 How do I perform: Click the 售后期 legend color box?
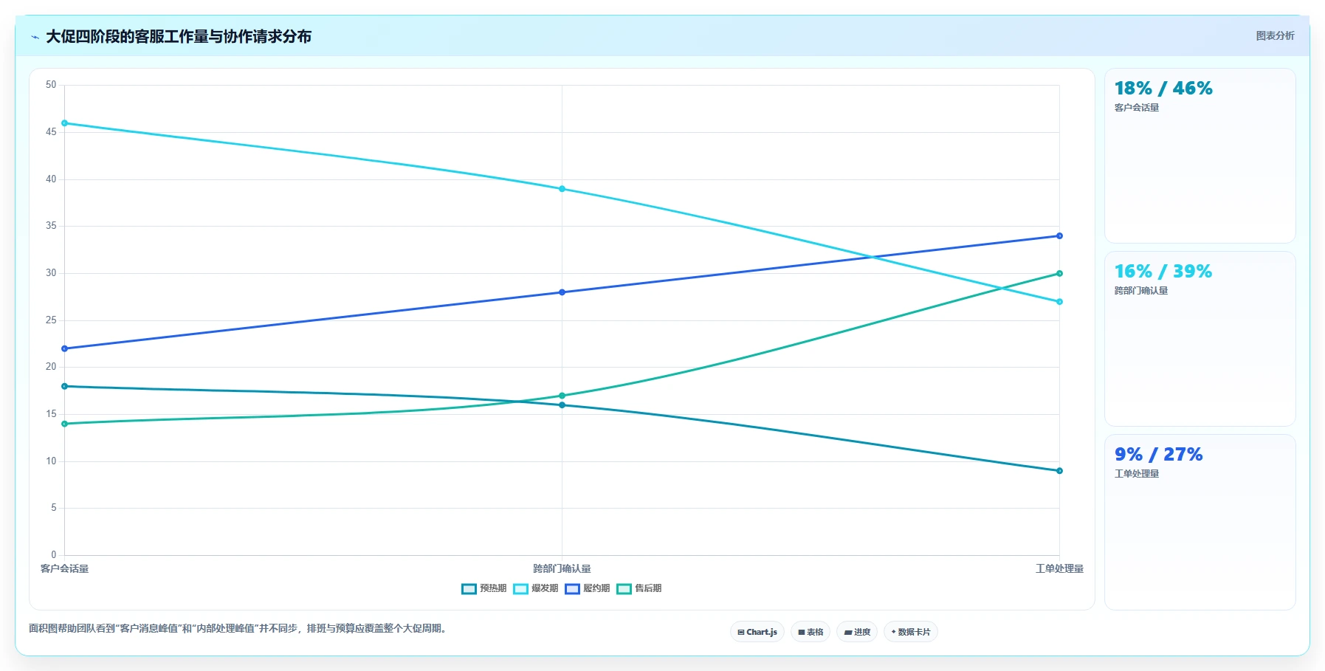pos(624,589)
